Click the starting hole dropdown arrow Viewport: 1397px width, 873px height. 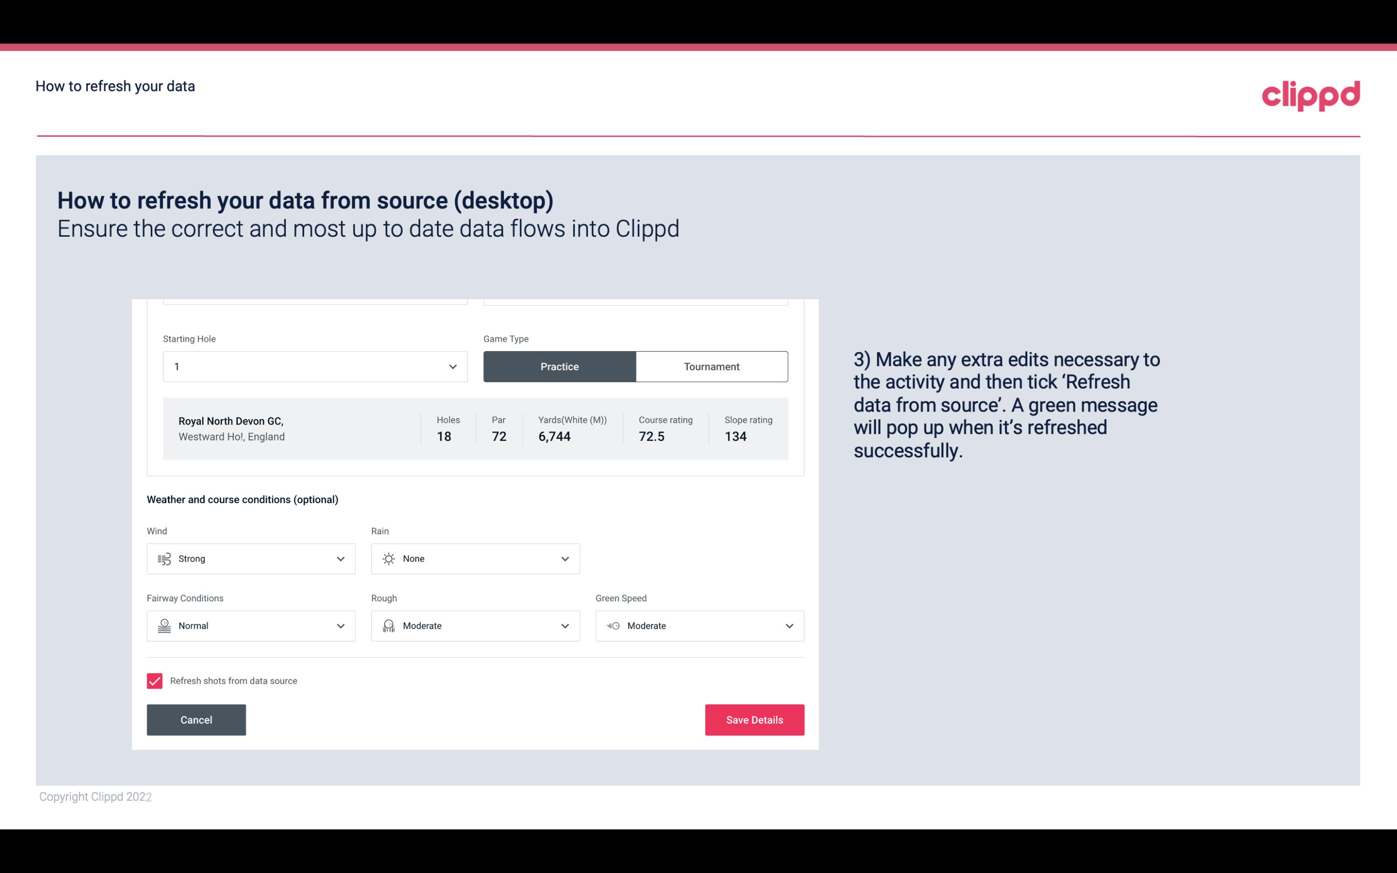[x=453, y=366]
